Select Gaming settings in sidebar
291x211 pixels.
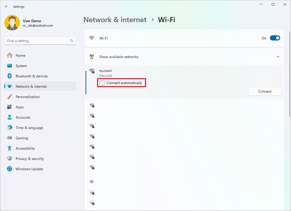tap(22, 138)
